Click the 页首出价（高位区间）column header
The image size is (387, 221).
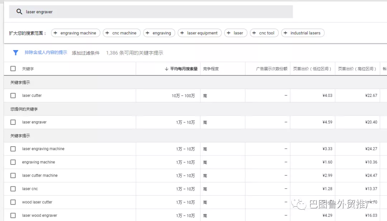pos(358,68)
